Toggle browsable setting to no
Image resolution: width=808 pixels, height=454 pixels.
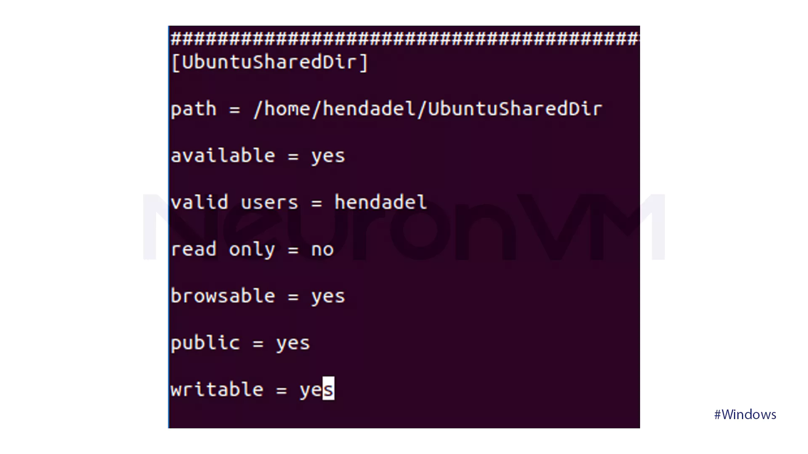(x=327, y=295)
